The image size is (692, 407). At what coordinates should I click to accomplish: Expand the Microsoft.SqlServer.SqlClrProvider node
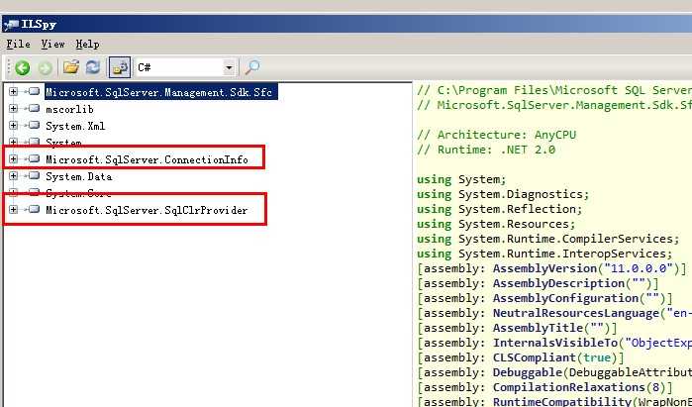pos(13,209)
